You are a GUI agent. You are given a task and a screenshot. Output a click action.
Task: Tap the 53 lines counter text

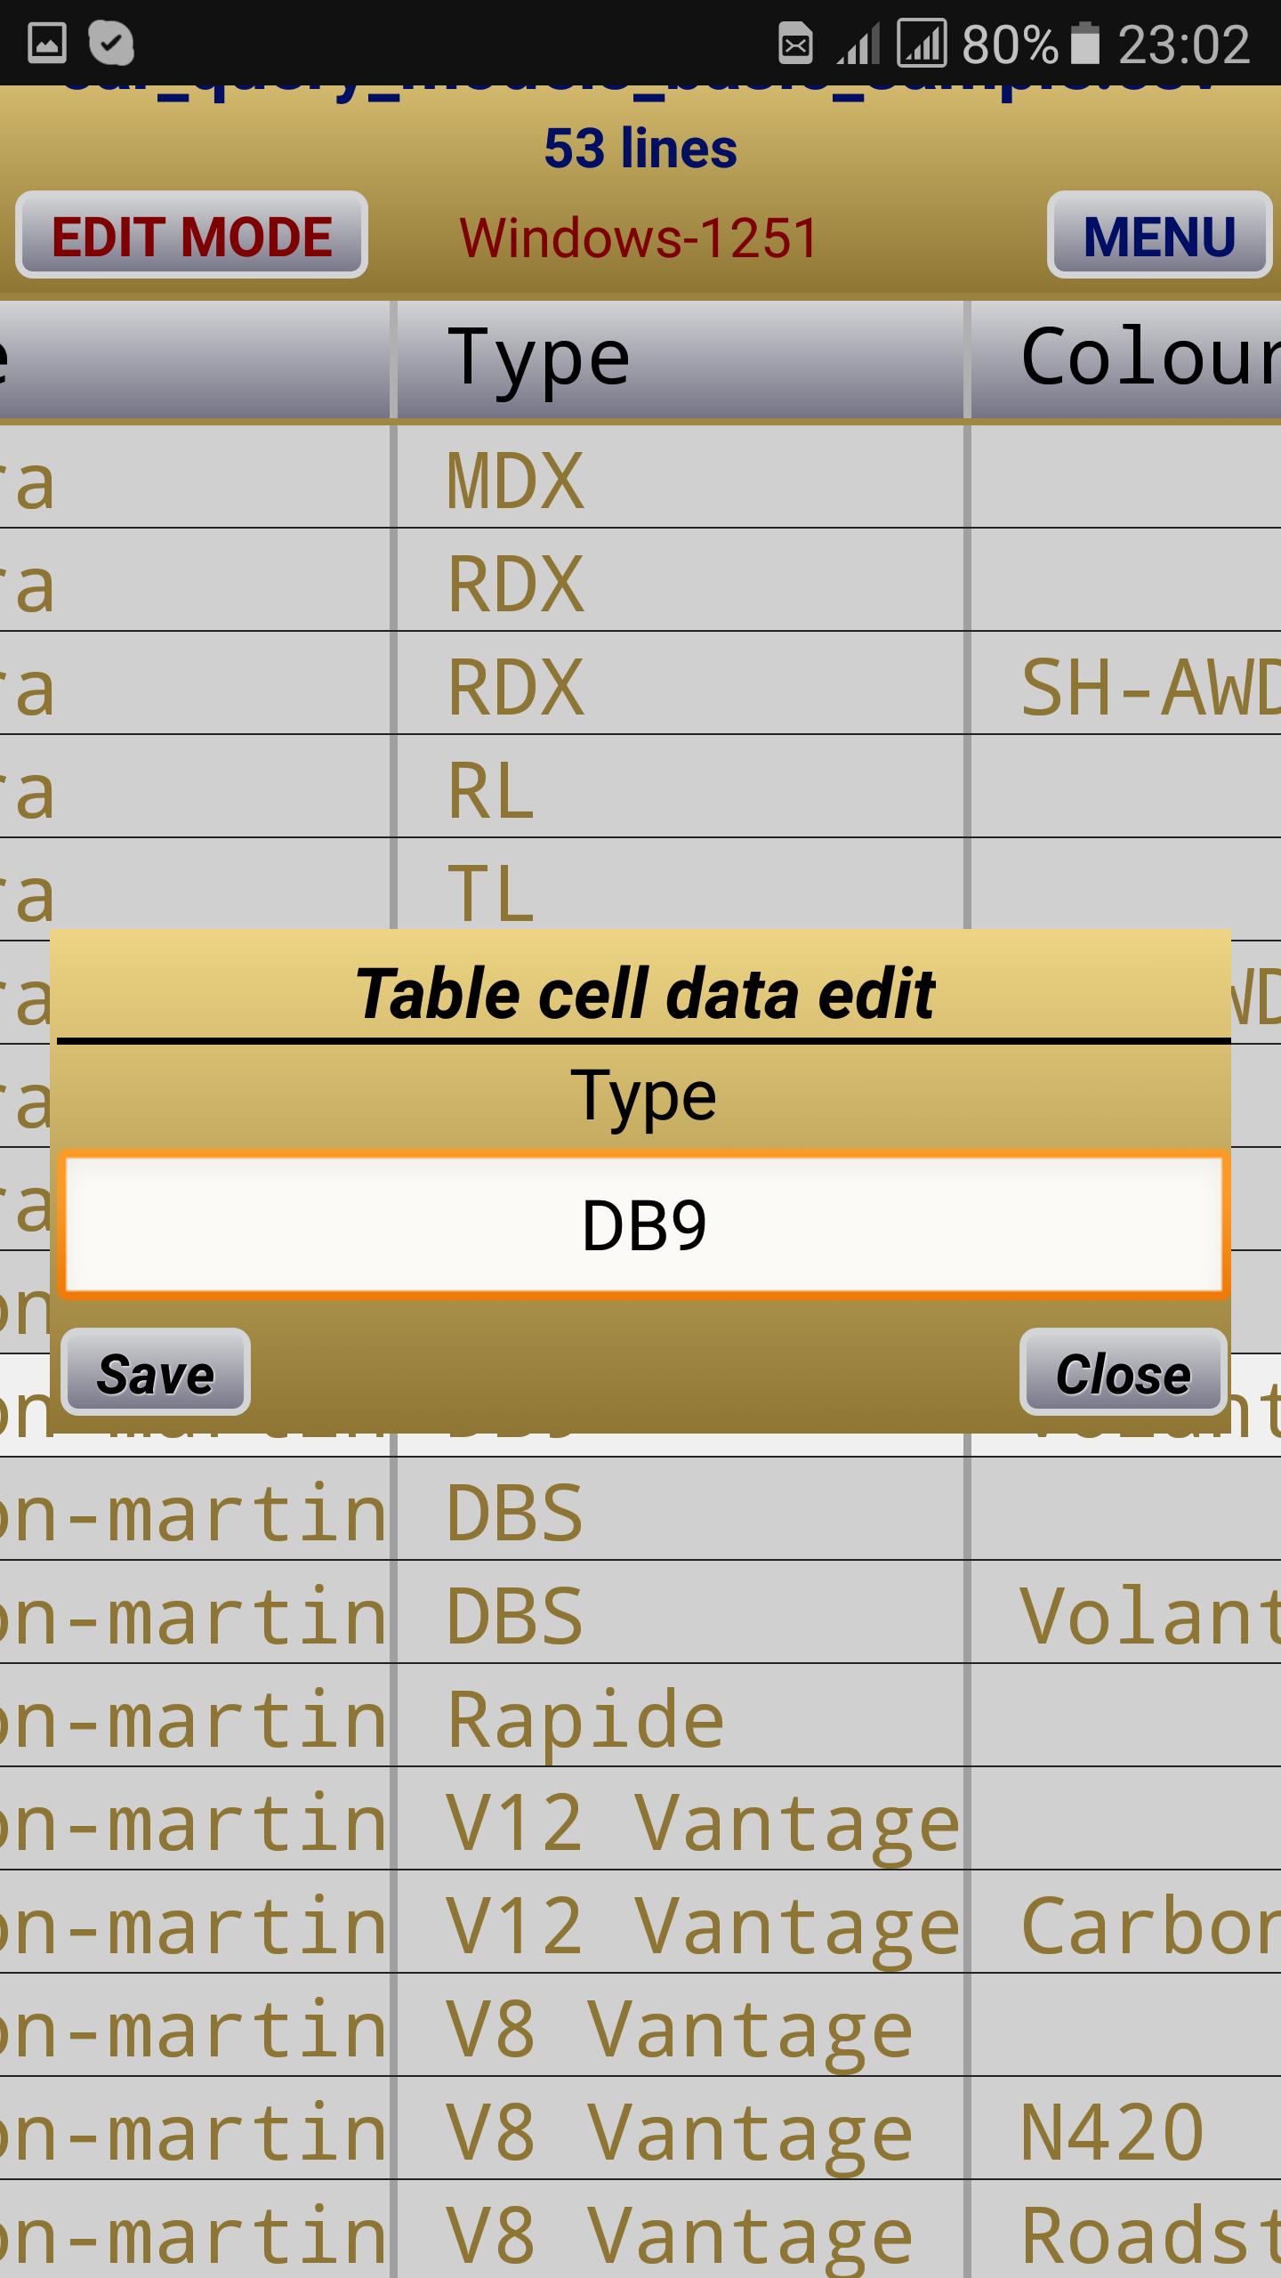tap(640, 148)
